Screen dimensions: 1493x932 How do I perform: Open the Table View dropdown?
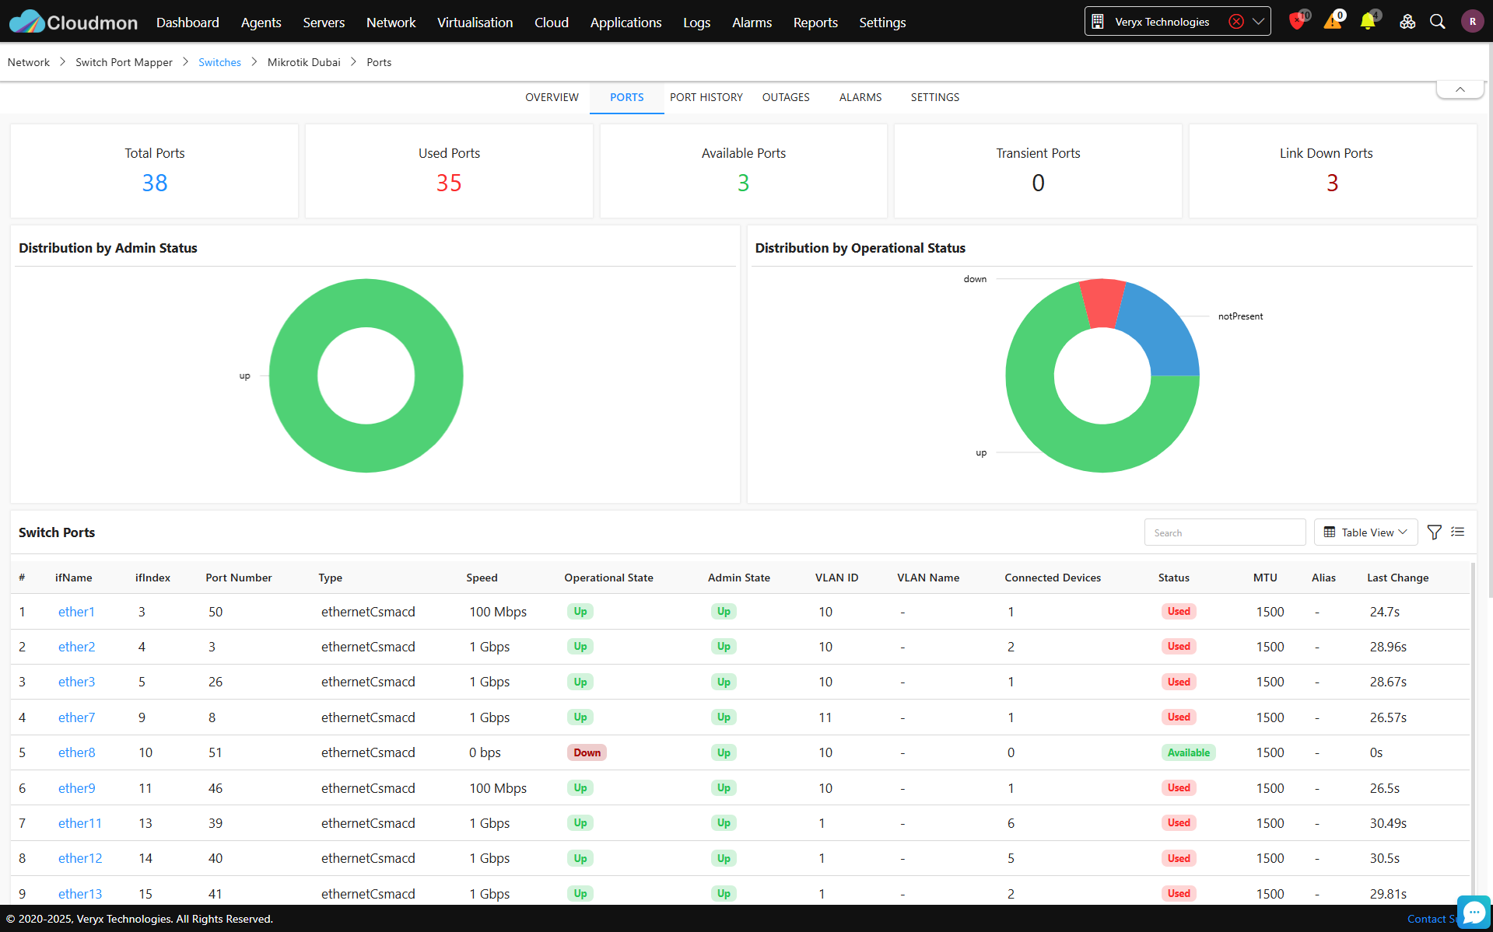pos(1366,532)
